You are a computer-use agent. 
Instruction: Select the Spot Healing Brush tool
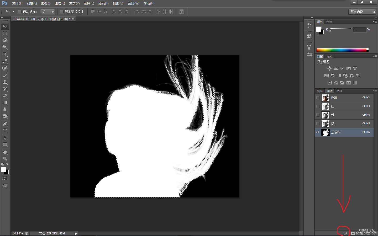click(5, 68)
